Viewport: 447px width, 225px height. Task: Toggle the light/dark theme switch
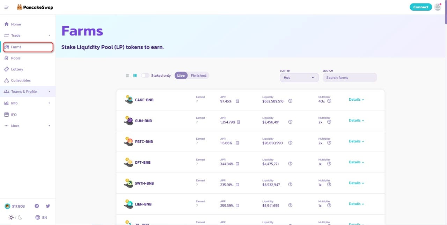click(15, 217)
